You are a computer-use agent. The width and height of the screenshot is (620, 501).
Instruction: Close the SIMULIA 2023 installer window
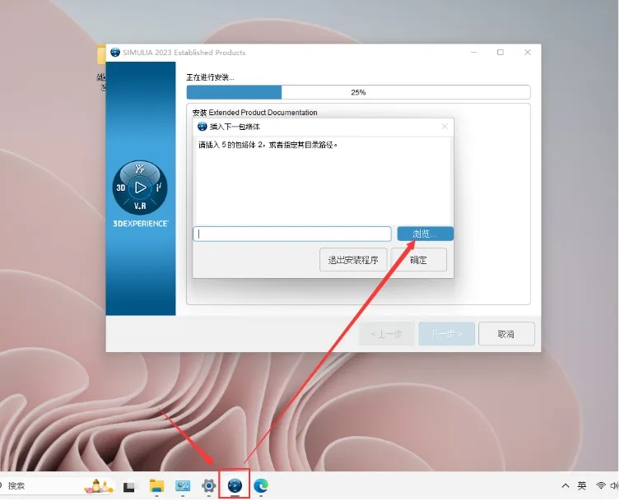(528, 52)
